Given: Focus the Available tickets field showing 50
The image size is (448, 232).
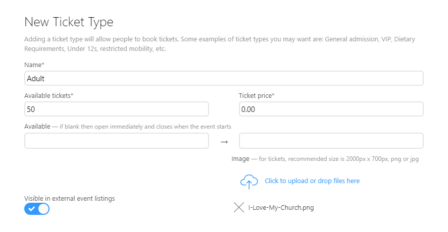Looking at the screenshot, I should [x=117, y=109].
